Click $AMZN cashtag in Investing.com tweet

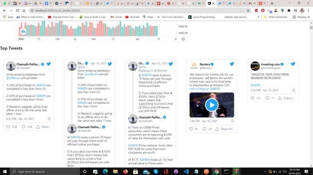pos(255,85)
